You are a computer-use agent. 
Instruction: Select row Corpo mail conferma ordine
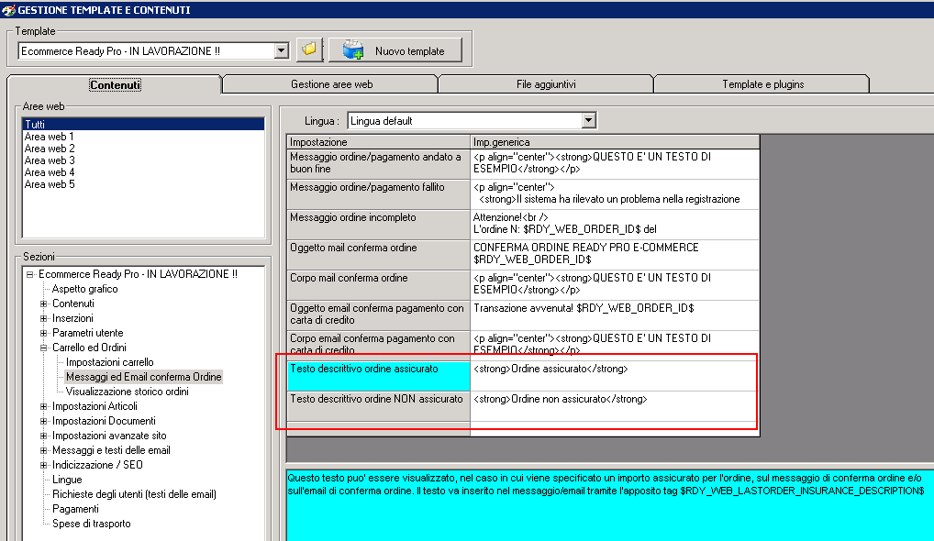click(379, 284)
